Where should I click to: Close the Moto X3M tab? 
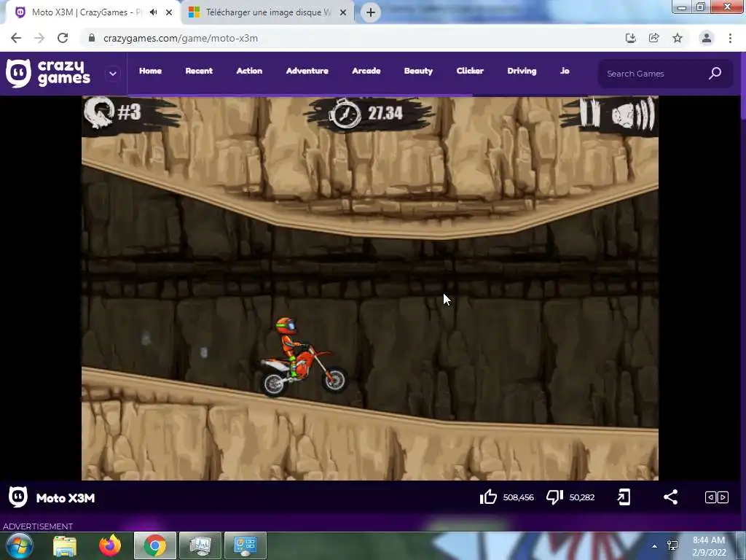pos(169,12)
